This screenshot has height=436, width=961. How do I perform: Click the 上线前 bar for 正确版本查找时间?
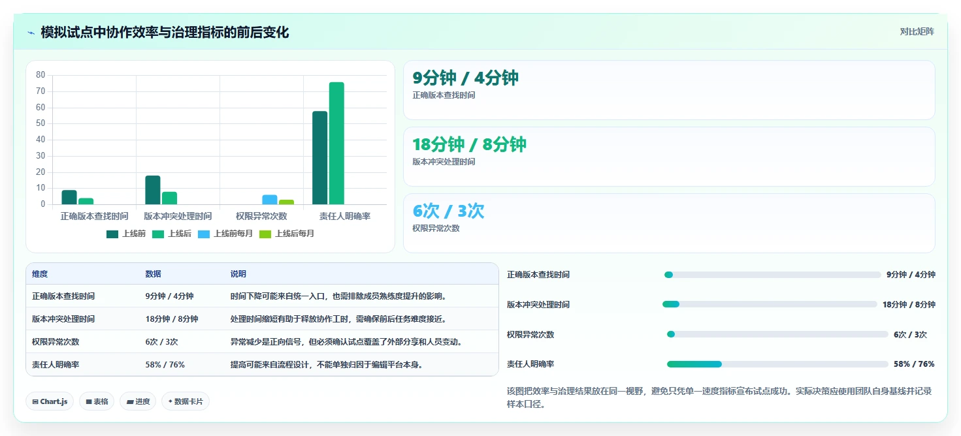coord(69,197)
